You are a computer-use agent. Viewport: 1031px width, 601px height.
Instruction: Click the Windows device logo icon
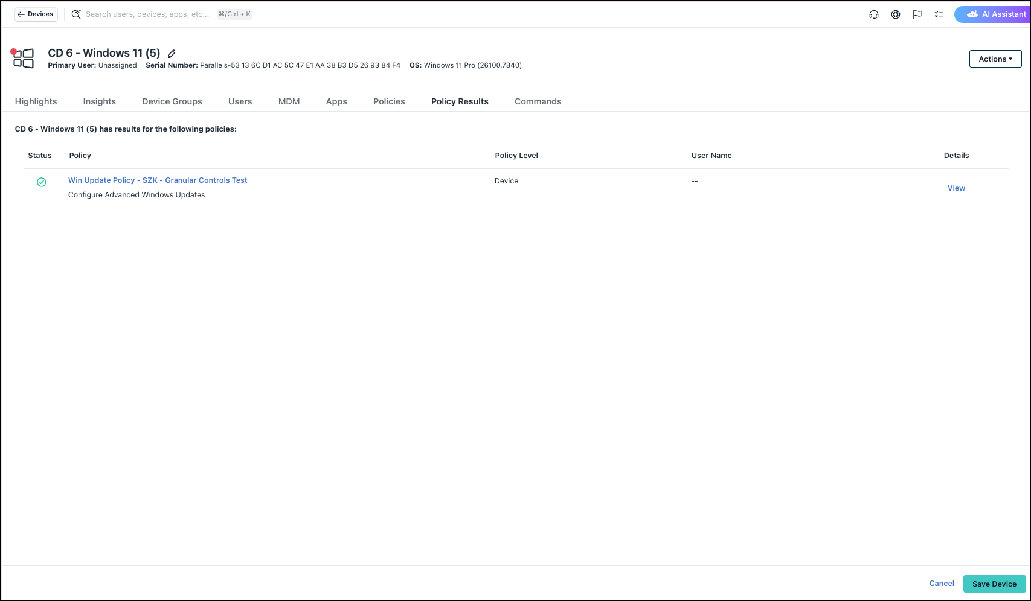click(x=23, y=58)
